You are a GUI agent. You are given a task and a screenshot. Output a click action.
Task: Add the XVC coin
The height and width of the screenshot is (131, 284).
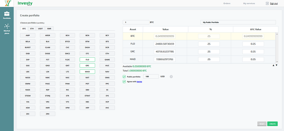click(x=107, y=108)
